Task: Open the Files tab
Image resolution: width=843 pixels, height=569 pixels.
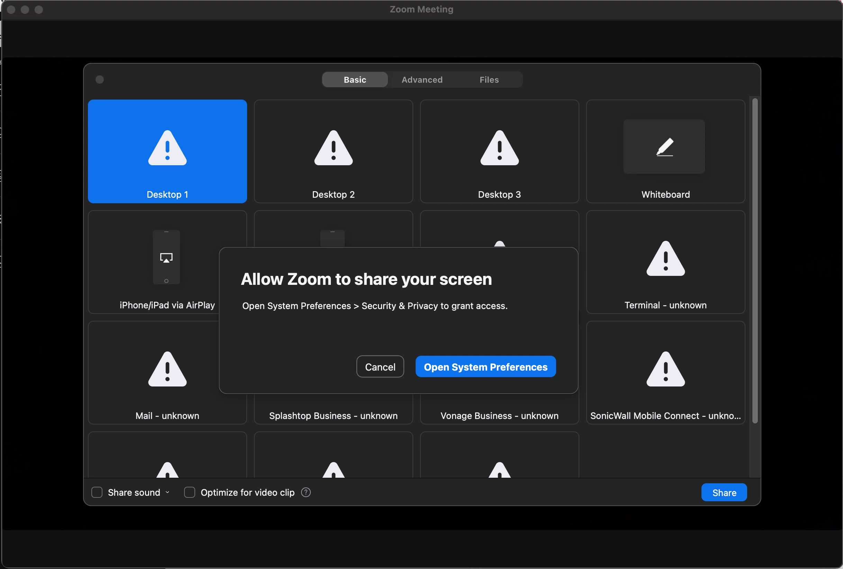Action: pyautogui.click(x=489, y=80)
